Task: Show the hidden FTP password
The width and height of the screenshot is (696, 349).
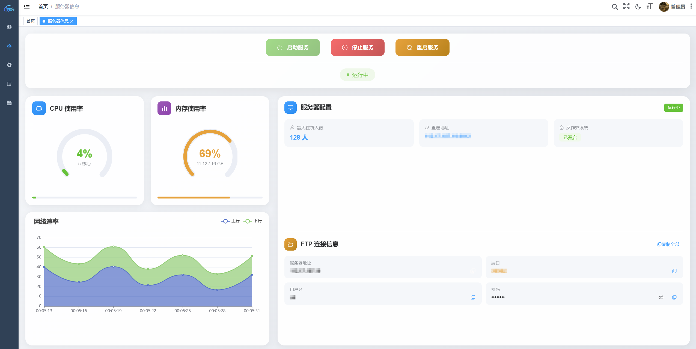Action: click(x=661, y=297)
